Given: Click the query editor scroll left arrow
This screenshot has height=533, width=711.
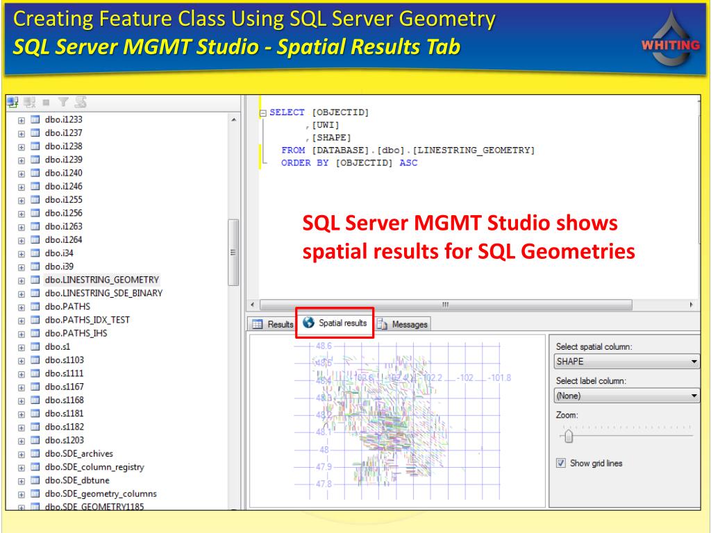Looking at the screenshot, I should tap(252, 305).
